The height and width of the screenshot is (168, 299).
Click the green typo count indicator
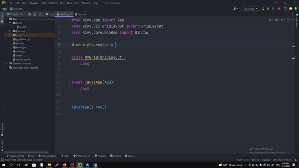tap(283, 20)
